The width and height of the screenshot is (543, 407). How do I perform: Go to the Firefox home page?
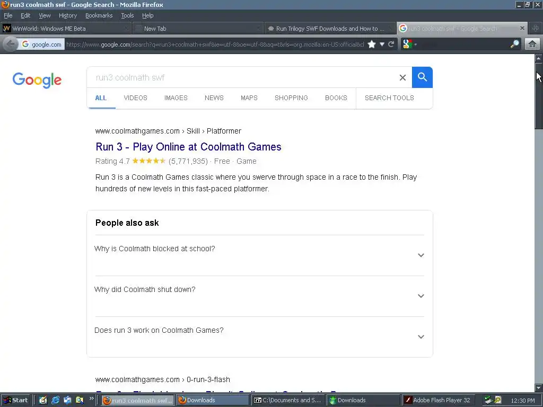tap(532, 45)
